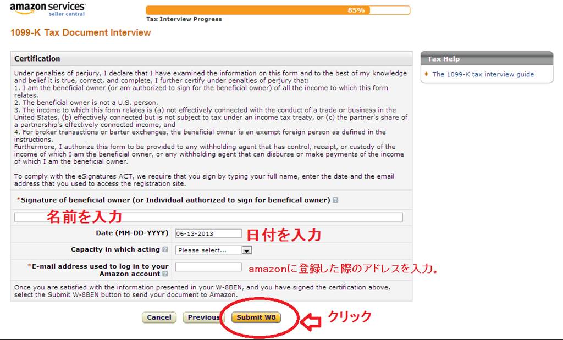Click the Amazon account e-mail input box
The width and height of the screenshot is (563, 340).
pos(208,268)
